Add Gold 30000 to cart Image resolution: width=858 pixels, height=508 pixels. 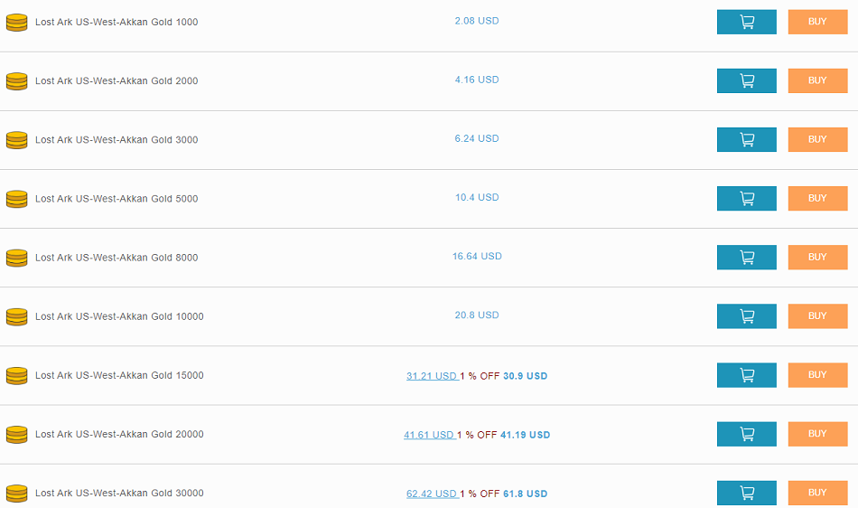pos(746,493)
